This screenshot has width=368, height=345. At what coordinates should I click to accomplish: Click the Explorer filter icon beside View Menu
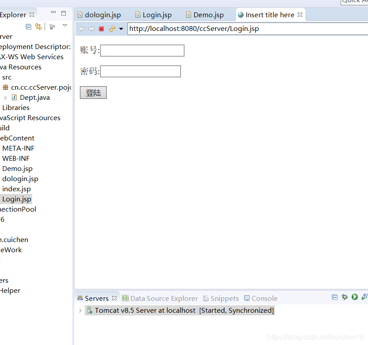pos(53,27)
